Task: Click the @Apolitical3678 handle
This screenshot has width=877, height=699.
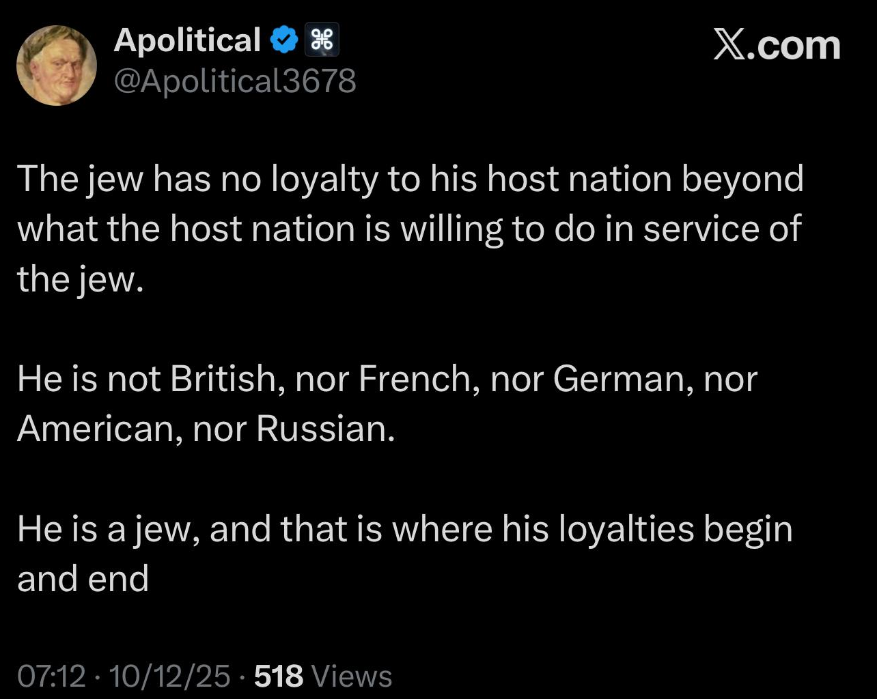Action: coord(235,81)
